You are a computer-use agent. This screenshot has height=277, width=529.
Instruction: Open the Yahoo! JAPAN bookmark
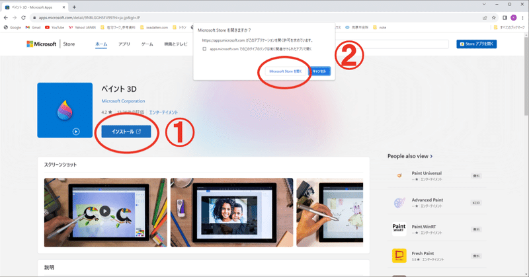coord(82,27)
